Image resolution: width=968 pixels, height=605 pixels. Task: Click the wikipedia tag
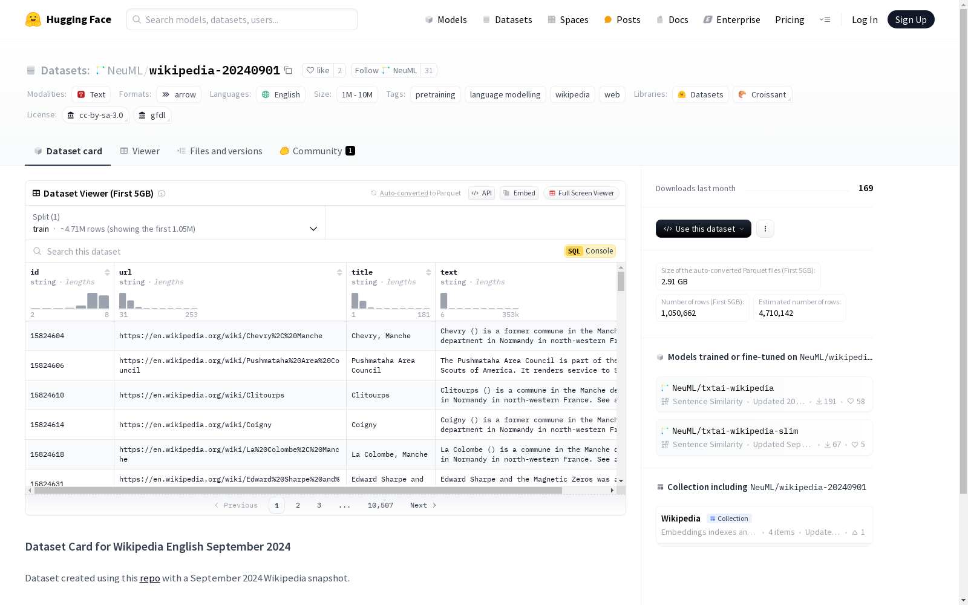[x=572, y=94]
